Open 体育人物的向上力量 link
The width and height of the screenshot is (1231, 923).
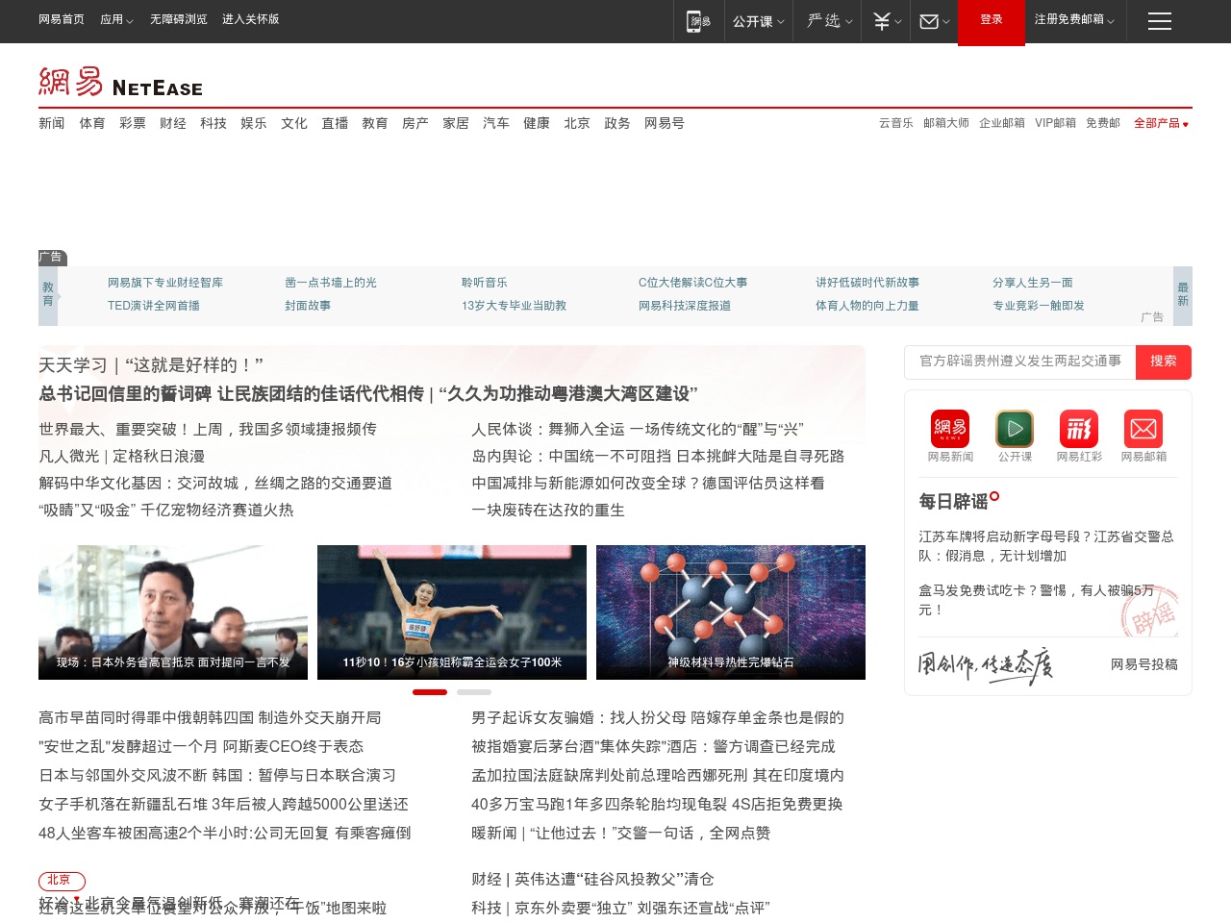tap(867, 306)
